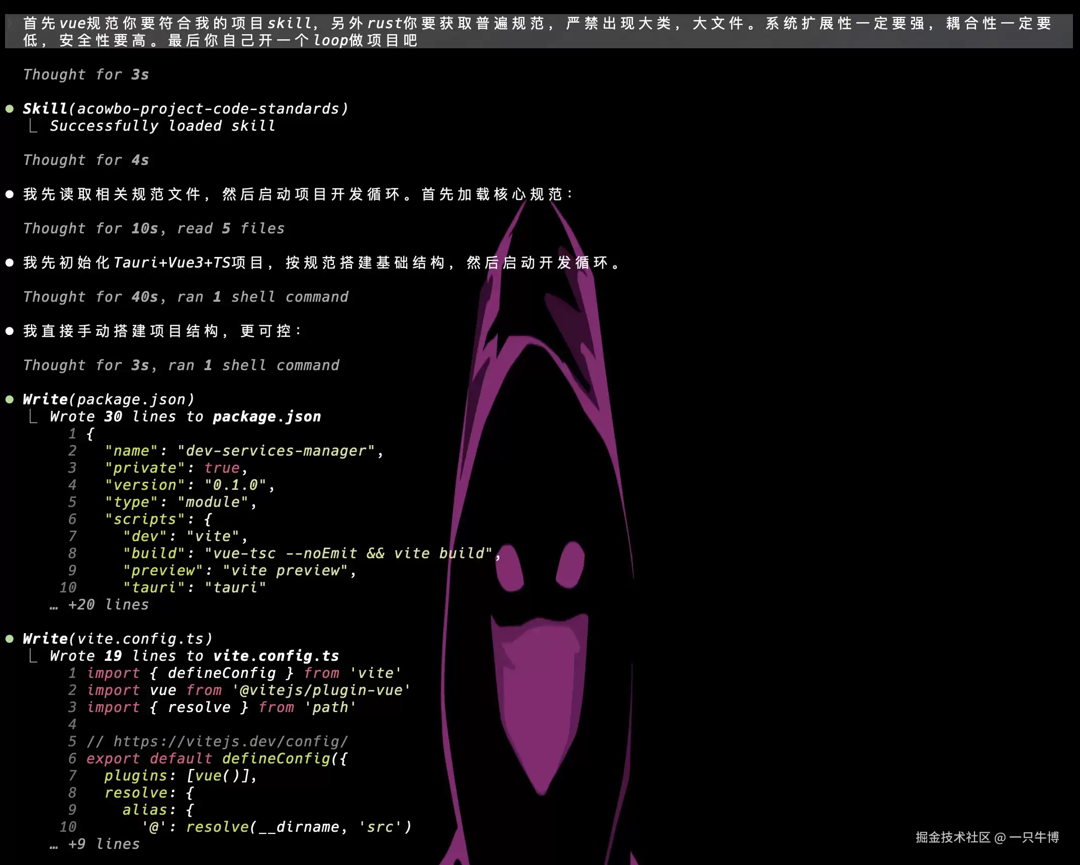Expand the 'Thought for 3s' line before Skill
The height and width of the screenshot is (865, 1080).
point(86,74)
